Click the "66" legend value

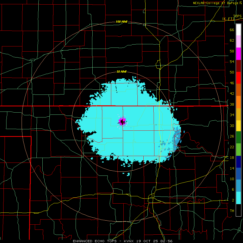point(232,30)
